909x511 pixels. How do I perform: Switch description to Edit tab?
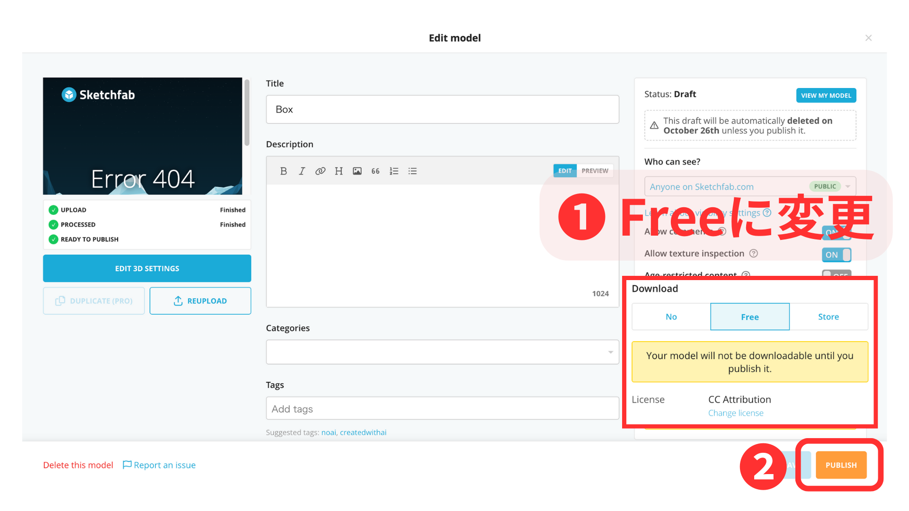[x=565, y=171]
